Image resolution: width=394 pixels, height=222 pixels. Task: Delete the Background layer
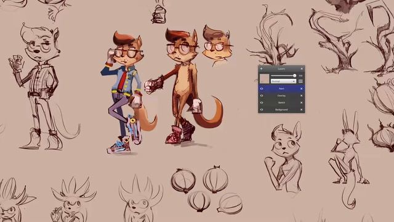coord(301,110)
